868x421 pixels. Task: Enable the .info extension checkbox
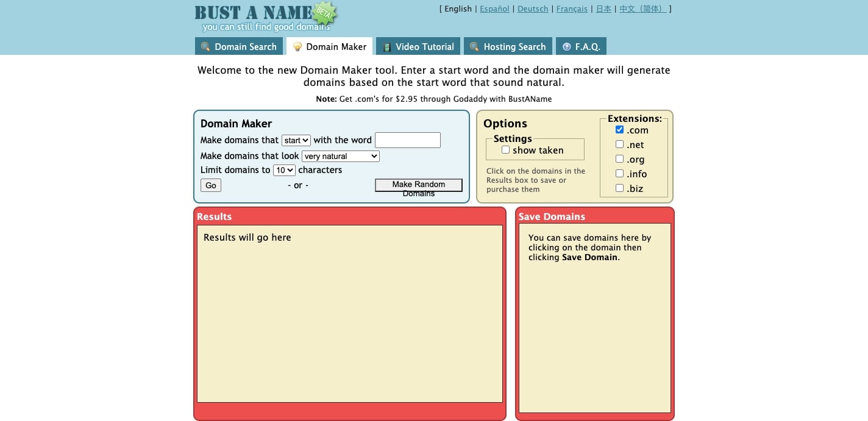pyautogui.click(x=619, y=174)
